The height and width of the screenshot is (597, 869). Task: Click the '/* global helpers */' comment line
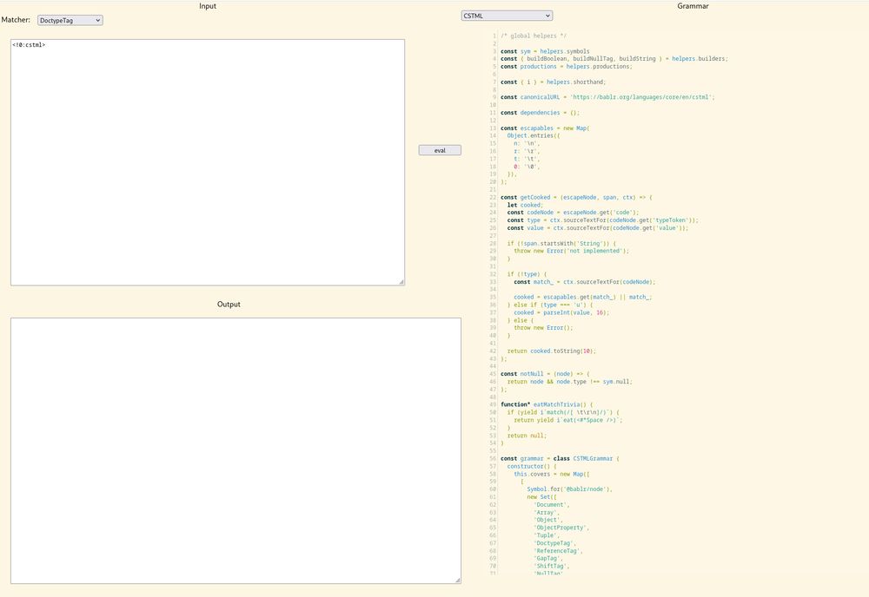click(534, 36)
